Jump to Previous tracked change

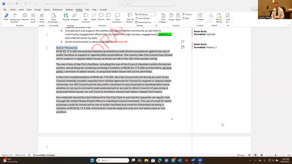(188, 14)
